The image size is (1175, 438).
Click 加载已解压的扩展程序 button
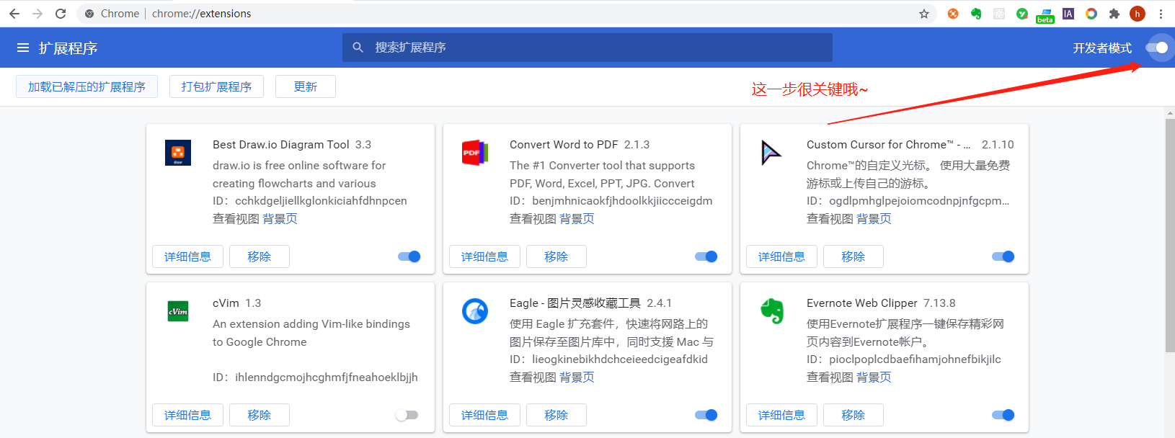87,86
